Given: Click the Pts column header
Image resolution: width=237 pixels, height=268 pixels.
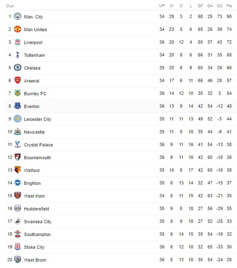Looking at the screenshot, I should (x=229, y=6).
